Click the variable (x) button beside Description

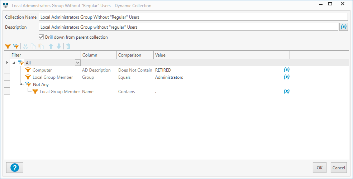coord(344,27)
